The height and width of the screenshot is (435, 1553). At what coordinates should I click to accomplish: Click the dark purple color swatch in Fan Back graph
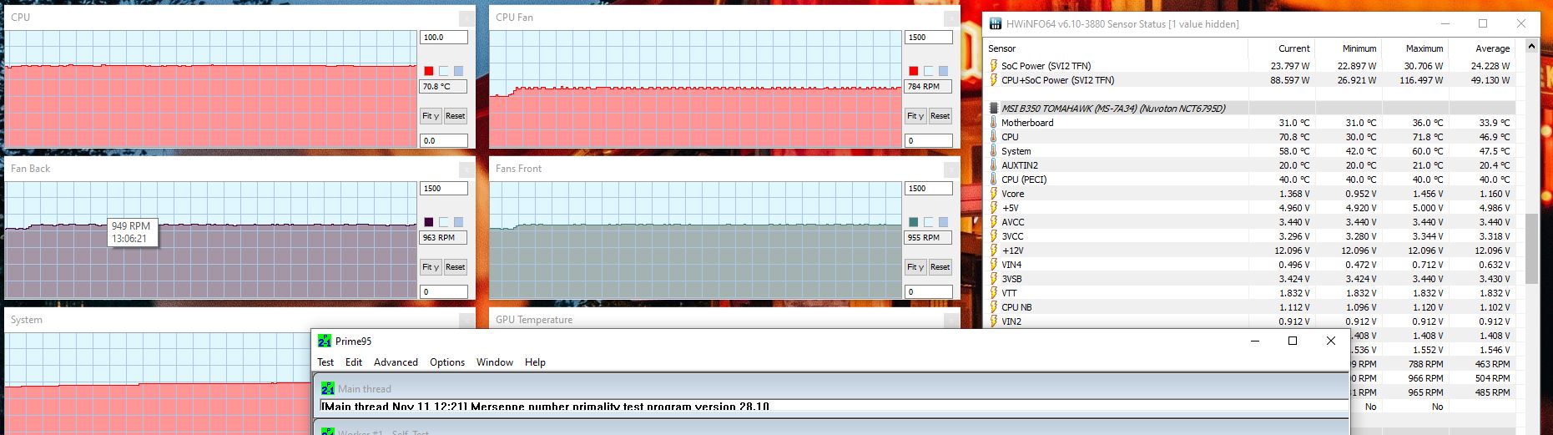[x=429, y=222]
